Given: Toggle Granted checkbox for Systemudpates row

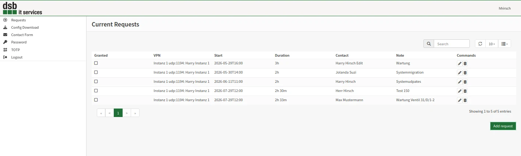Looking at the screenshot, I should [96, 81].
